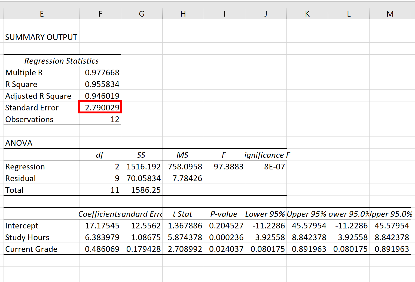The width and height of the screenshot is (415, 282).
Task: Select Adjusted R Square value 0.946019
Action: (x=100, y=96)
